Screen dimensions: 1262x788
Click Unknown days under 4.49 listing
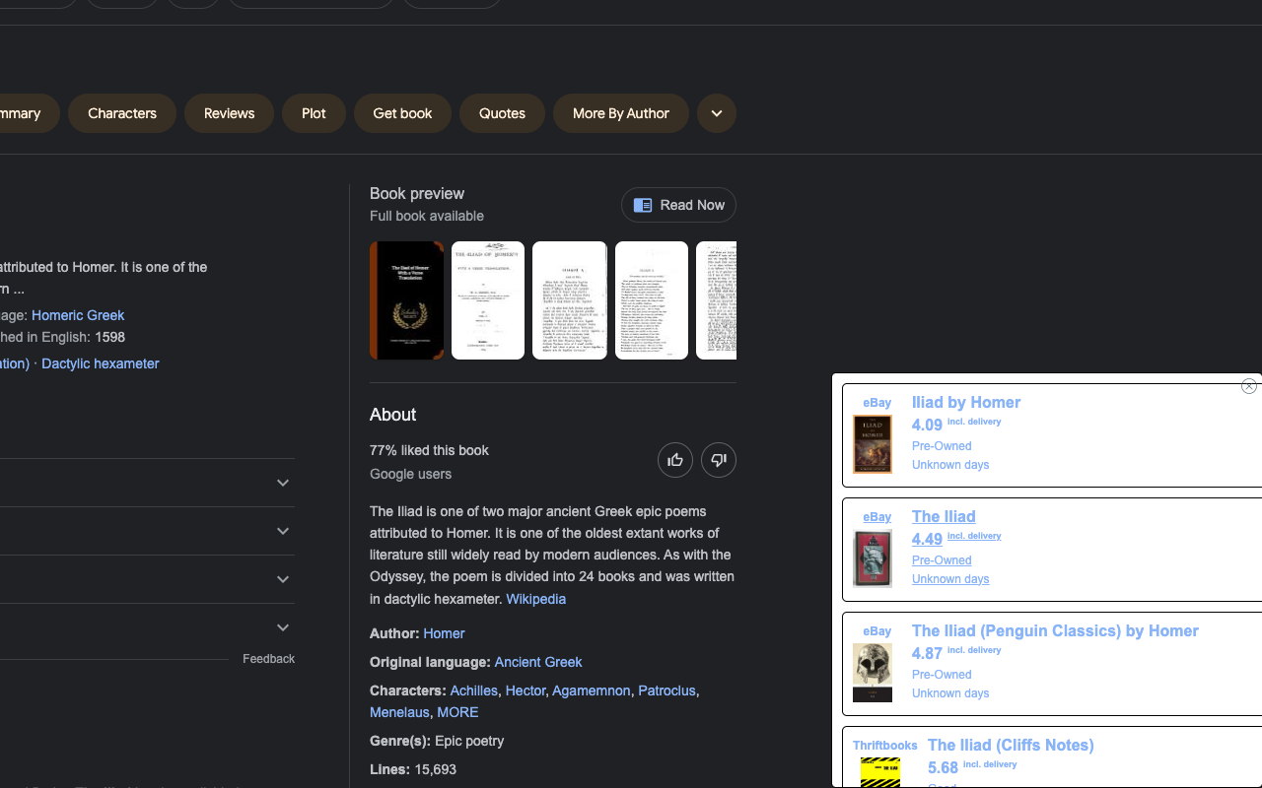point(950,579)
